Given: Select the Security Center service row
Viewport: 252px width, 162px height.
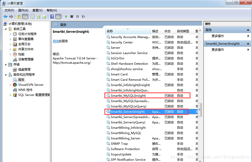Looking at the screenshot, I should 152,42.
